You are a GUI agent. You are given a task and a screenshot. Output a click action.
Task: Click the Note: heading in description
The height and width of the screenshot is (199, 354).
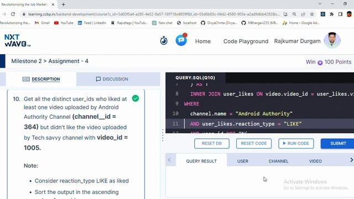[31, 166]
